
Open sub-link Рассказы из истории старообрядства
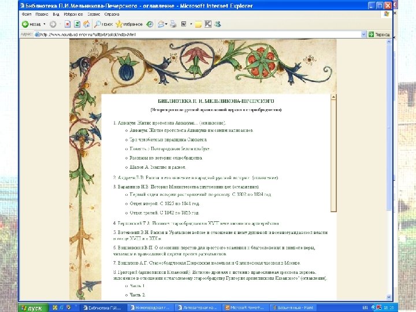click(x=166, y=158)
